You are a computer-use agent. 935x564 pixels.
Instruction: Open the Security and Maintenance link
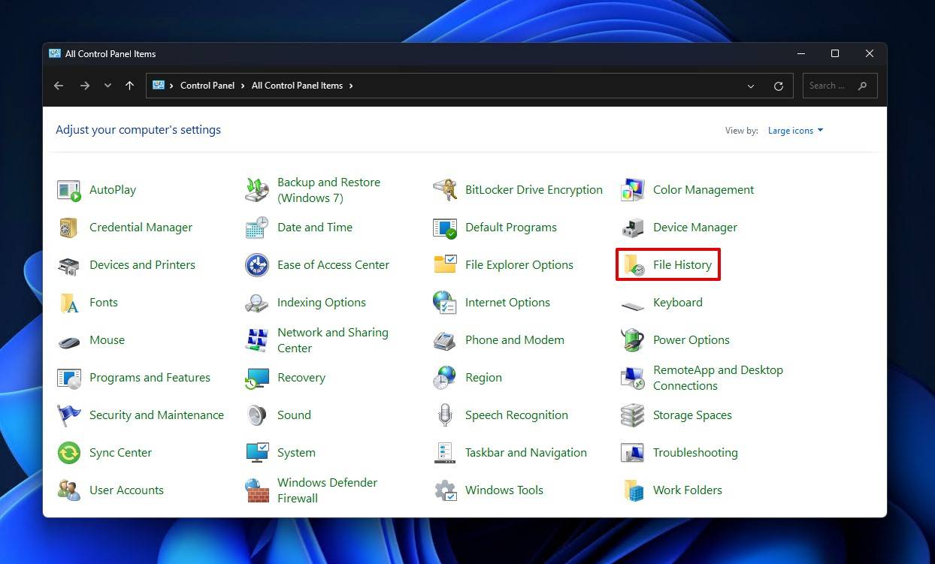pyautogui.click(x=156, y=415)
